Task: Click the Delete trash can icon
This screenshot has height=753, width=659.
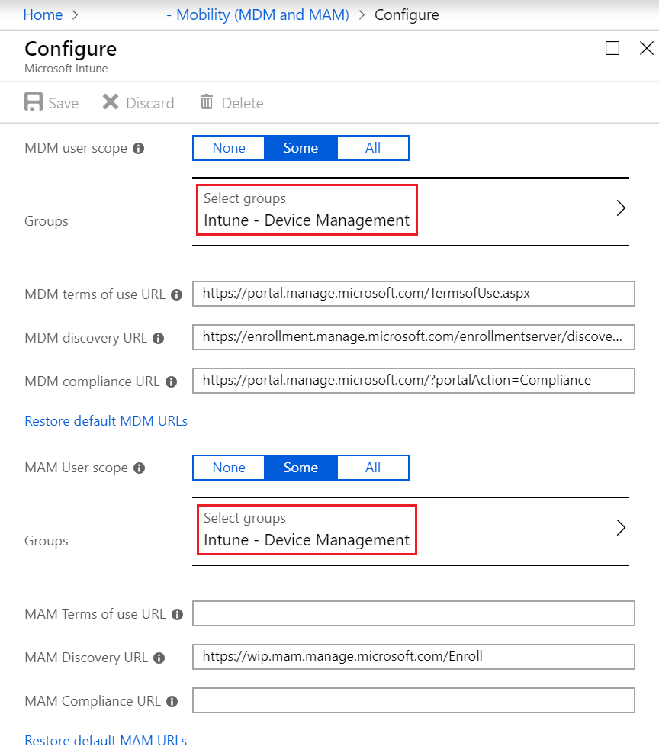Action: click(206, 102)
